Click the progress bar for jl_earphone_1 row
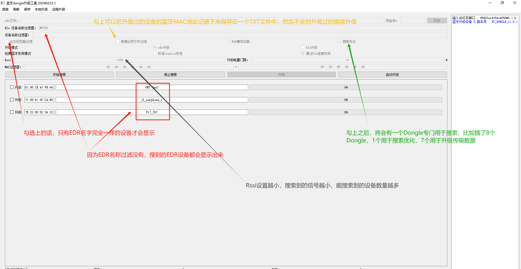 coord(346,100)
